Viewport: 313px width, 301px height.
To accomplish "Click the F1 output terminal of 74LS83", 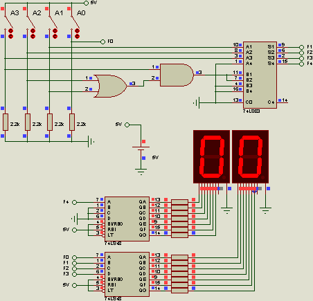I will click(301, 47).
